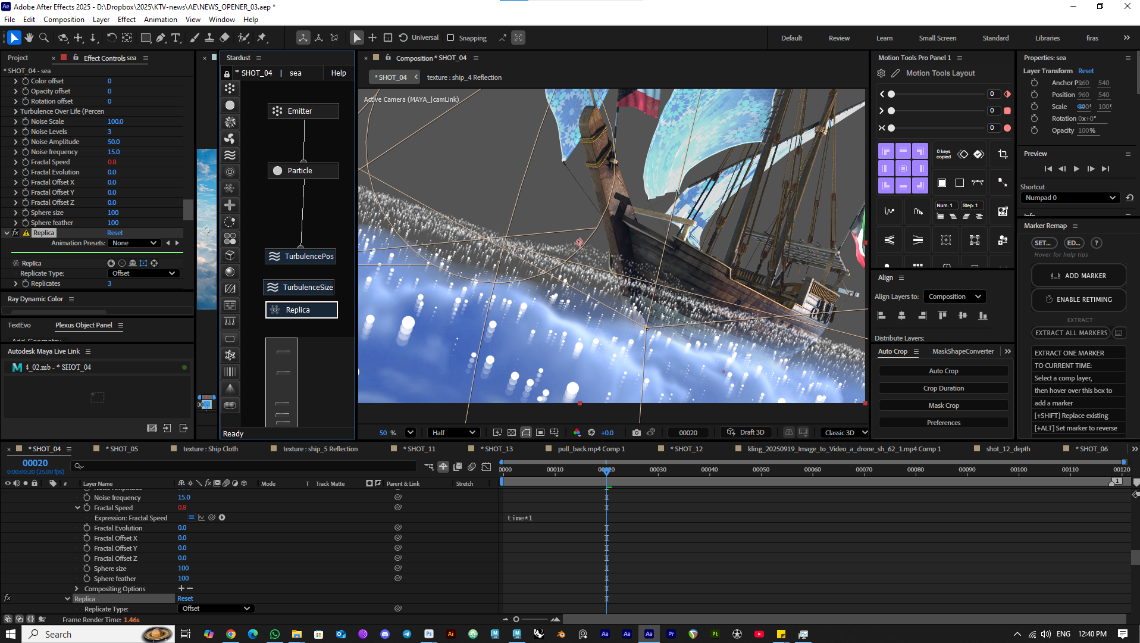Click Reset link for Replica effect
Image resolution: width=1140 pixels, height=643 pixels.
coord(115,233)
